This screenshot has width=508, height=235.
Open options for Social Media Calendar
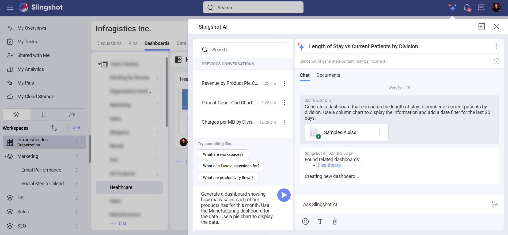(77, 184)
